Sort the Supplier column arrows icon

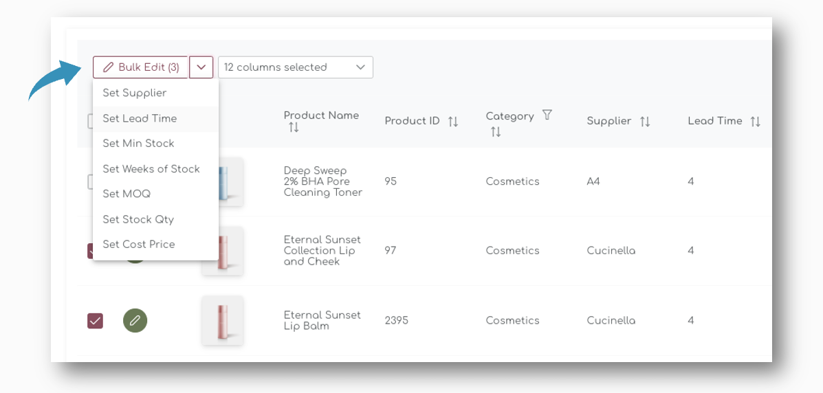(x=645, y=121)
